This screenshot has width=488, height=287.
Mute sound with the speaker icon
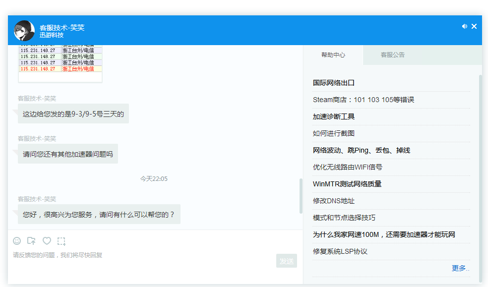point(464,26)
